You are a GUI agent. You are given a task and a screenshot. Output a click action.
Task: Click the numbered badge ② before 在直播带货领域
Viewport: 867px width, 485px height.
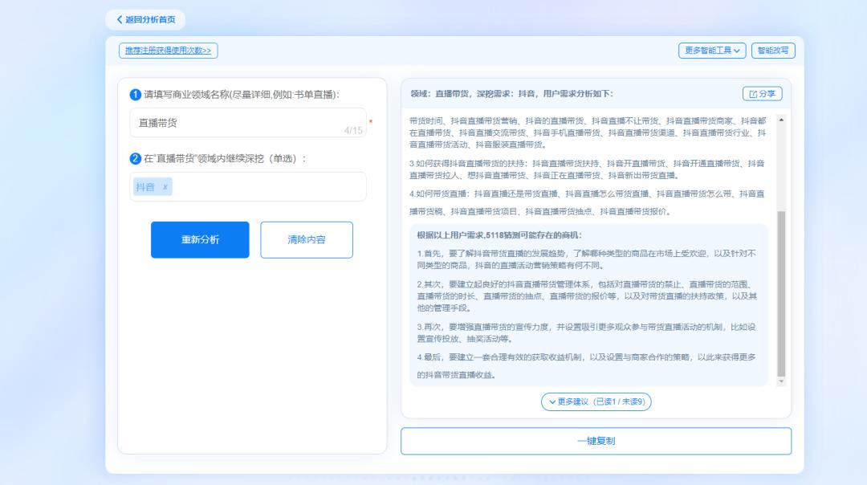[136, 159]
